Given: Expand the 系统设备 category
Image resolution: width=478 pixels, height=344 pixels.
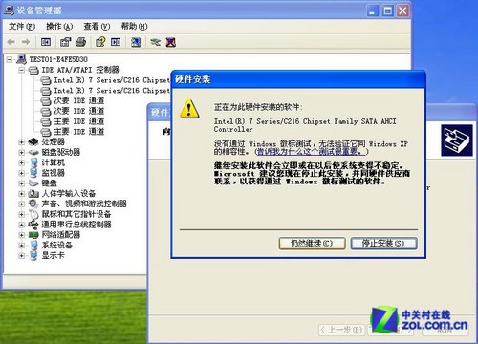Looking at the screenshot, I should (21, 246).
